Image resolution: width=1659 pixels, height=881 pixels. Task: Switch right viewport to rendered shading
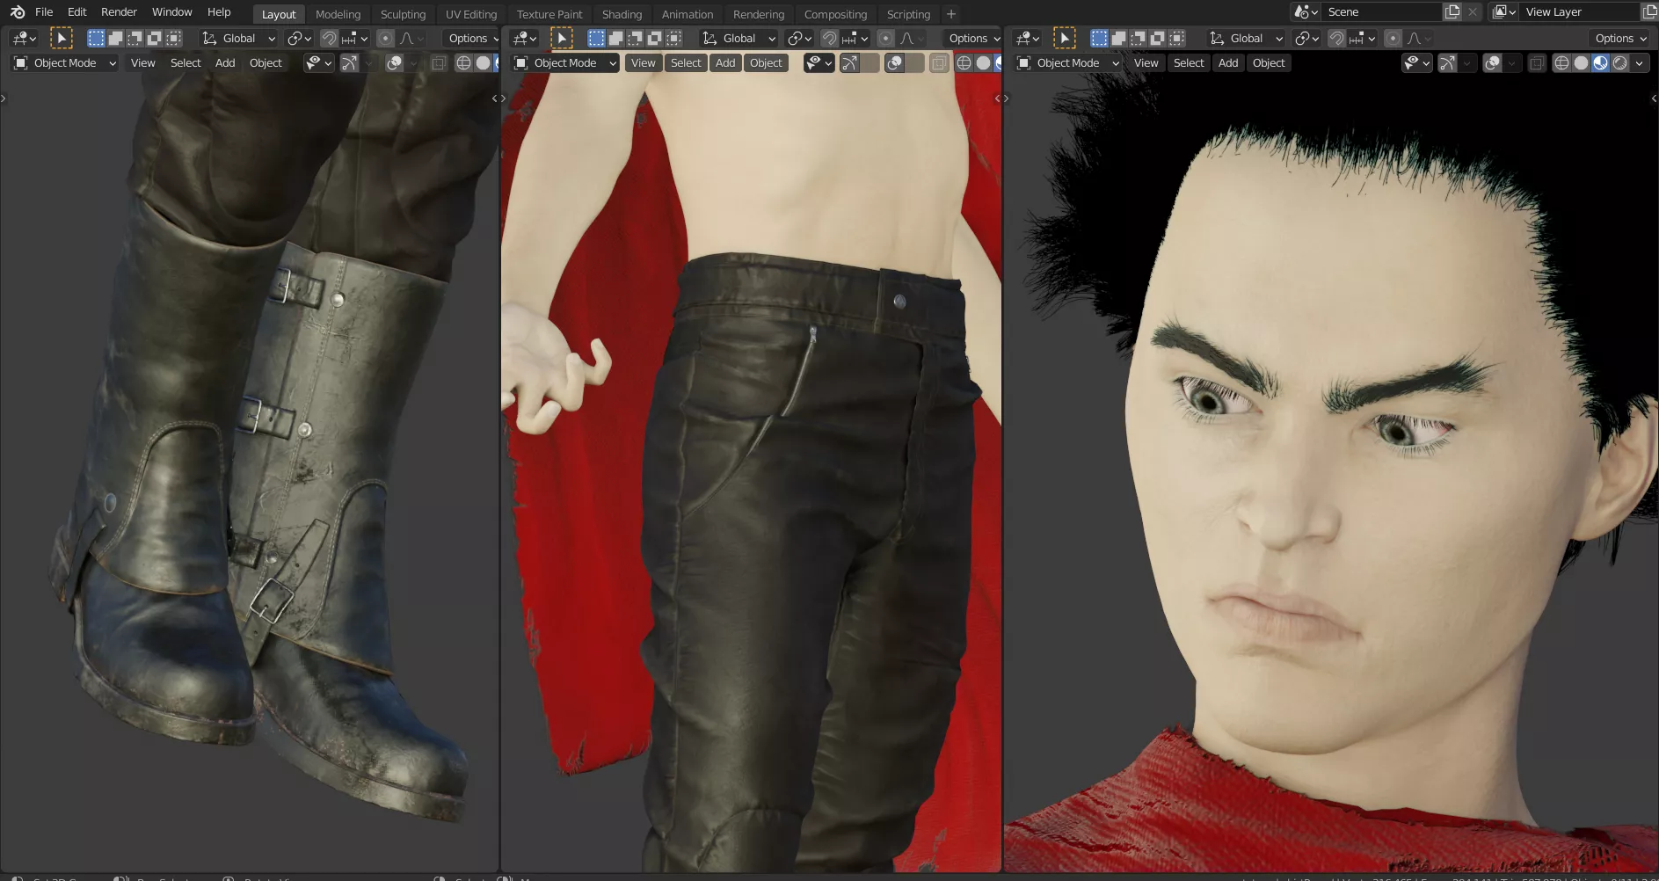coord(1619,63)
